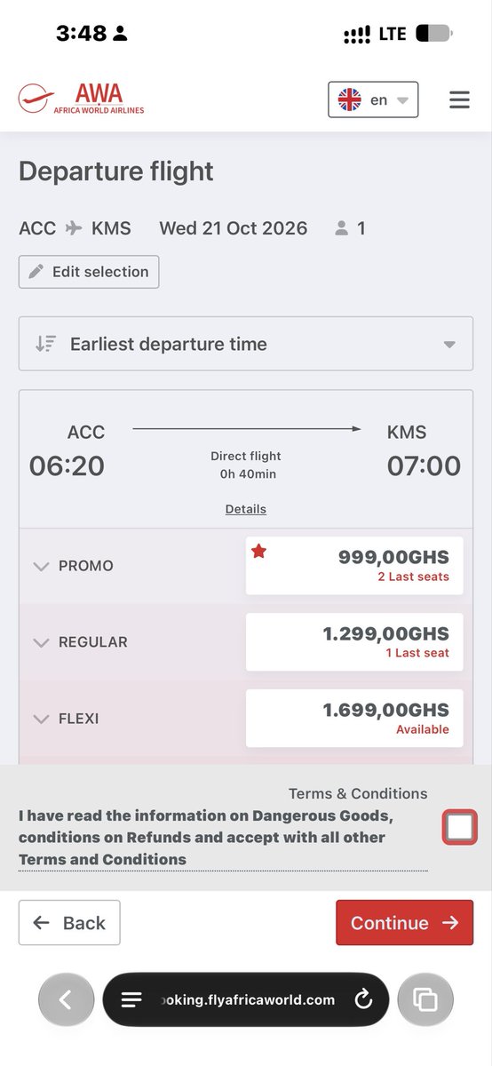492x1066 pixels.
Task: Tap the browser reload icon
Action: pos(363,999)
